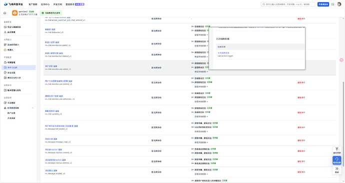Open the event name link above im.chat.disbanded_v1

pos(48,29)
